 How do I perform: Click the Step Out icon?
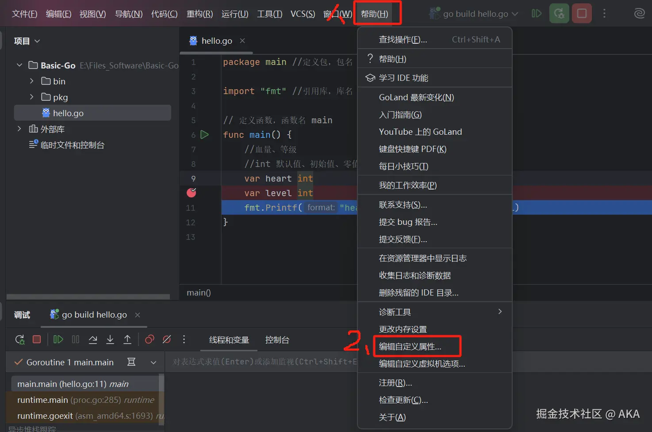pyautogui.click(x=127, y=339)
